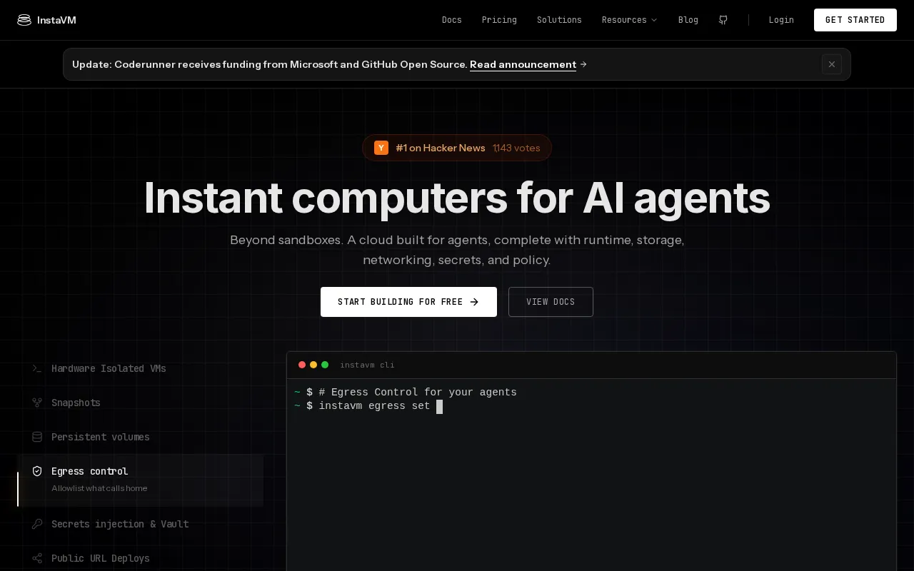Screen dimensions: 914x571
Task: Click Start Building For Free button
Action: [408, 302]
